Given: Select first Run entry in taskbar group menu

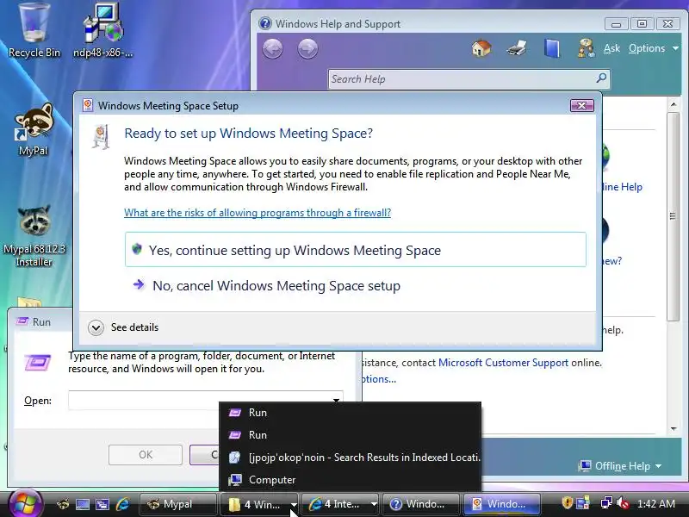Looking at the screenshot, I should point(351,413).
